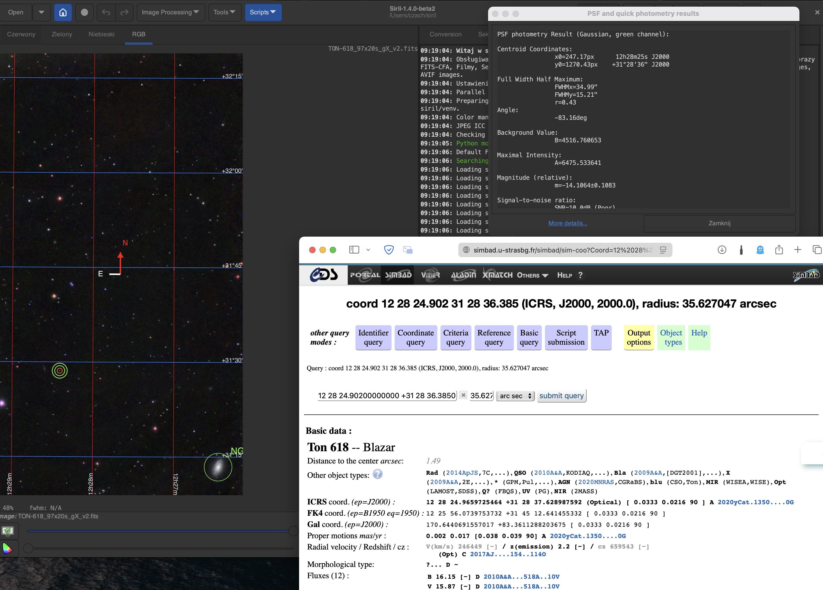823x590 pixels.
Task: Expand the Image Processing menu
Action: click(x=171, y=12)
